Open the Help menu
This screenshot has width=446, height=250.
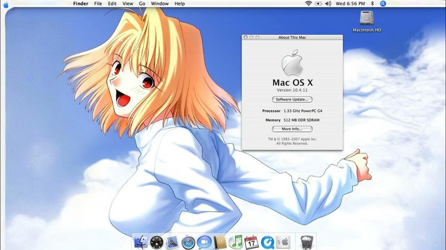179,3
